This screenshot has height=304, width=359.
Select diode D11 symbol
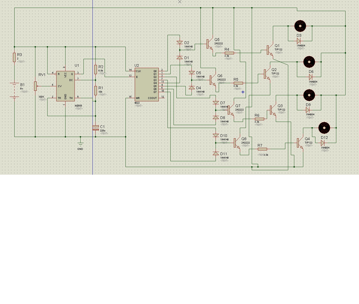point(216,153)
